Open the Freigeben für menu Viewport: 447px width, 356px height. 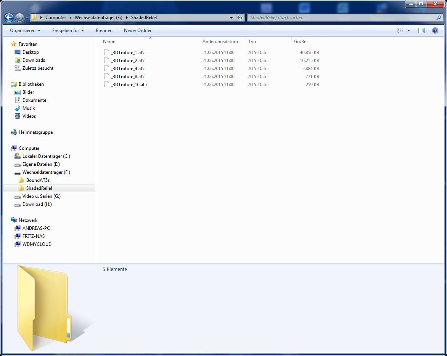(x=68, y=30)
